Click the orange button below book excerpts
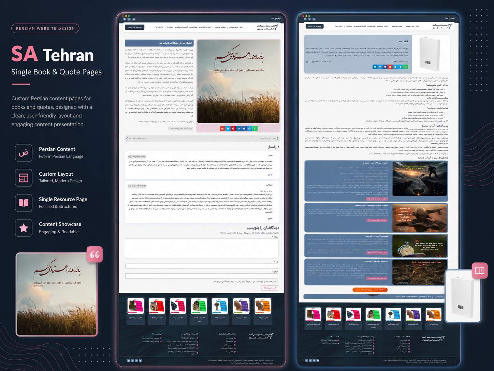This screenshot has width=494, height=371. pyautogui.click(x=370, y=290)
